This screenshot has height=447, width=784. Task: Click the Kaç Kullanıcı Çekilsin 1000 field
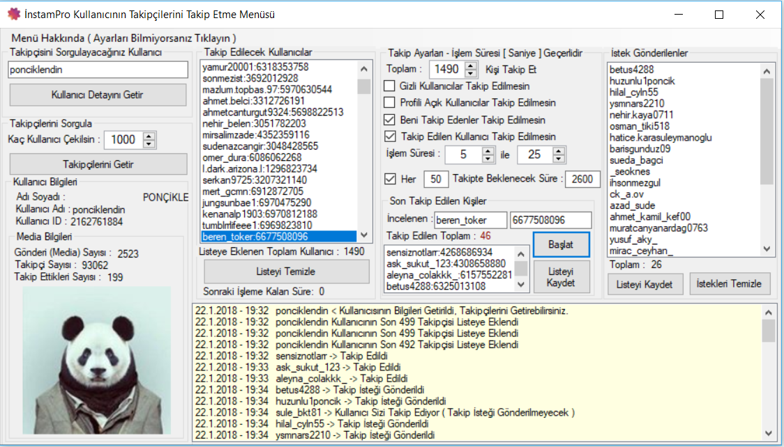[123, 140]
